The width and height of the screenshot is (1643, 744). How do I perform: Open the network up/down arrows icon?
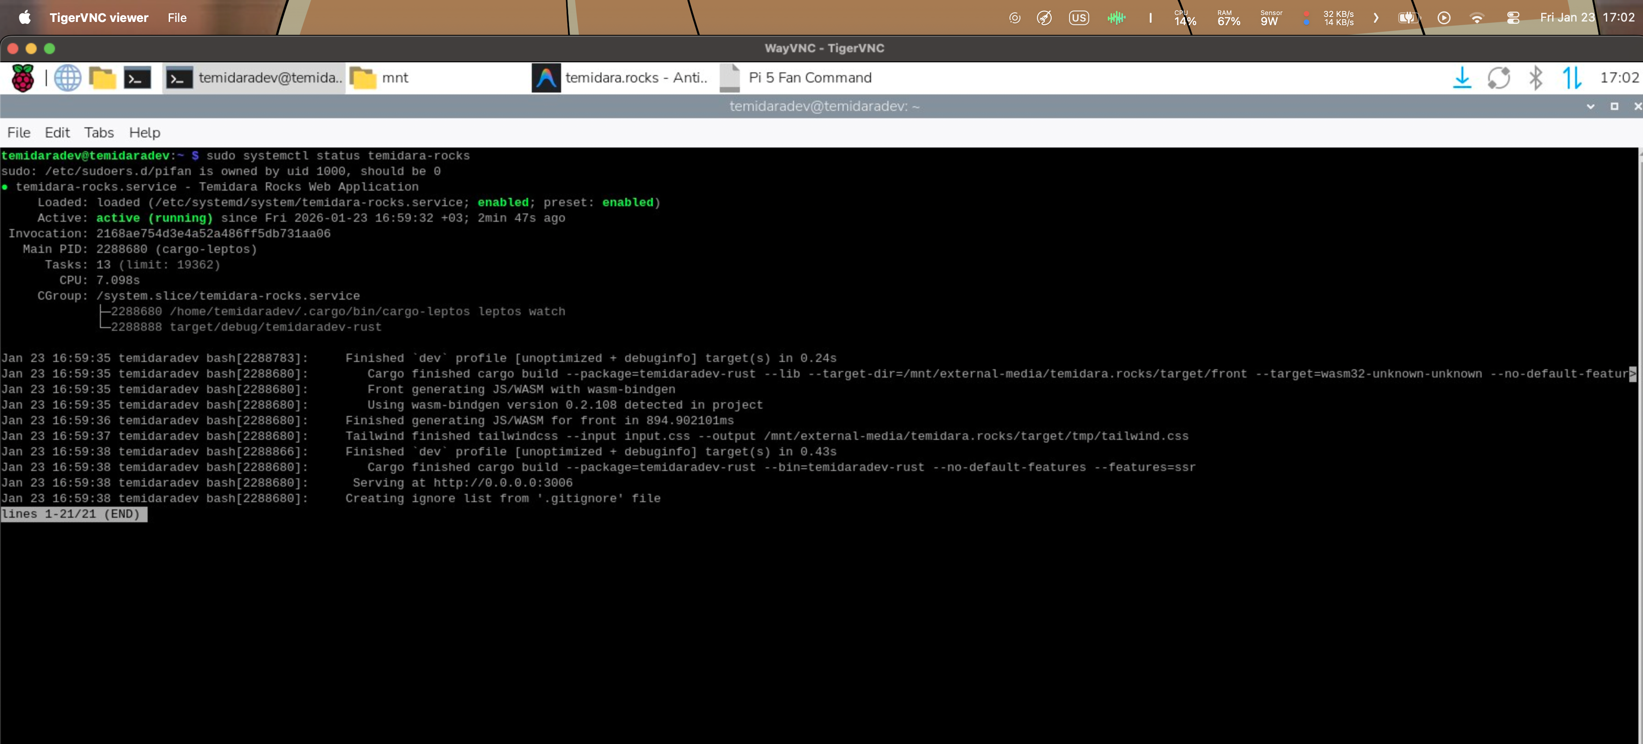1571,78
